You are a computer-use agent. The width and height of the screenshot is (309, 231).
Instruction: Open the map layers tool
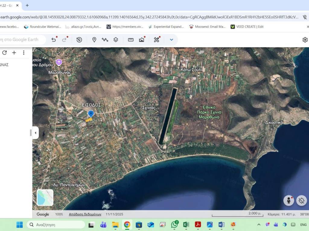pos(116,40)
